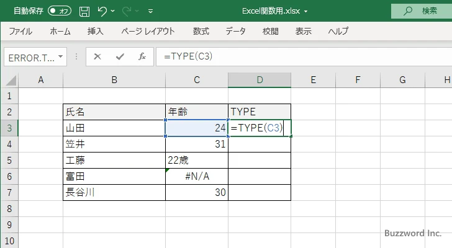Click the cell containing 山田
Screen dimensions: 452x248
pyautogui.click(x=114, y=128)
